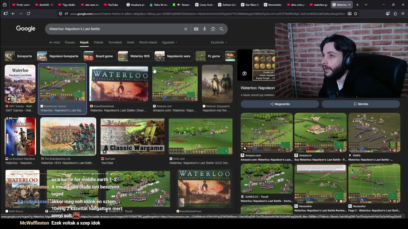The width and height of the screenshot is (408, 229).
Task: Switch to the Neverwinter Wikipedia tab
Action: pos(273,5)
